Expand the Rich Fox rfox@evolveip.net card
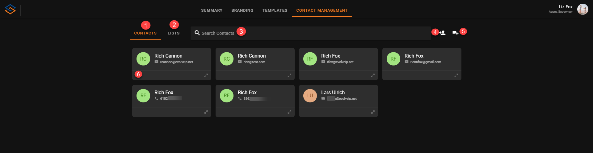Viewport: 593px width, 153px height. [373, 75]
